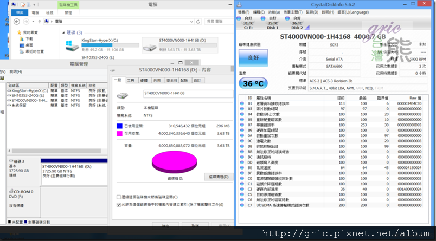
Task: Go up one folder level in Explorer
Action: (40, 22)
